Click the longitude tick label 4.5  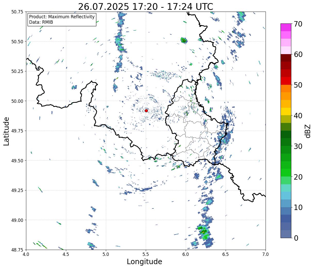pyautogui.click(x=66, y=254)
